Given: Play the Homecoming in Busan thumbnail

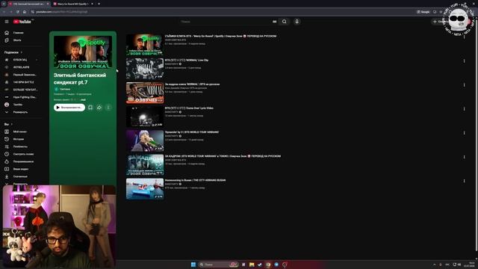Looking at the screenshot, I should click(x=144, y=189).
